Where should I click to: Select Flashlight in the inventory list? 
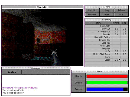click(x=107, y=26)
